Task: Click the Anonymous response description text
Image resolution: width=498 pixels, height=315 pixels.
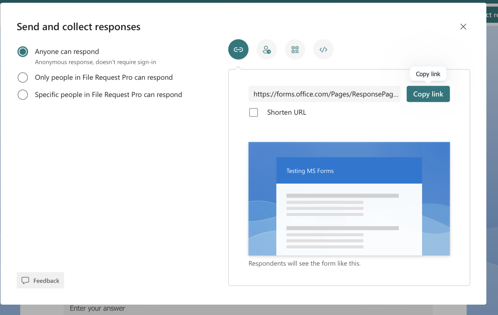Action: click(x=95, y=62)
